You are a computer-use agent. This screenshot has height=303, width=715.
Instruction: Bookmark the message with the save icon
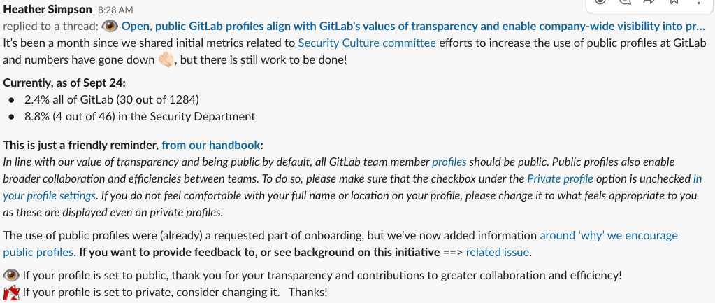tap(674, 2)
